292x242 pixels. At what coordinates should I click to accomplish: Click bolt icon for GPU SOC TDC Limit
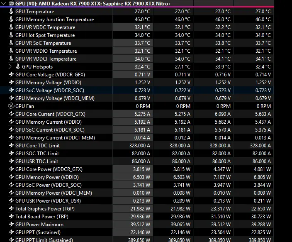click(x=11, y=153)
